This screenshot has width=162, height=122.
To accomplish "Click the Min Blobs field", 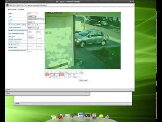I will pos(30,48).
